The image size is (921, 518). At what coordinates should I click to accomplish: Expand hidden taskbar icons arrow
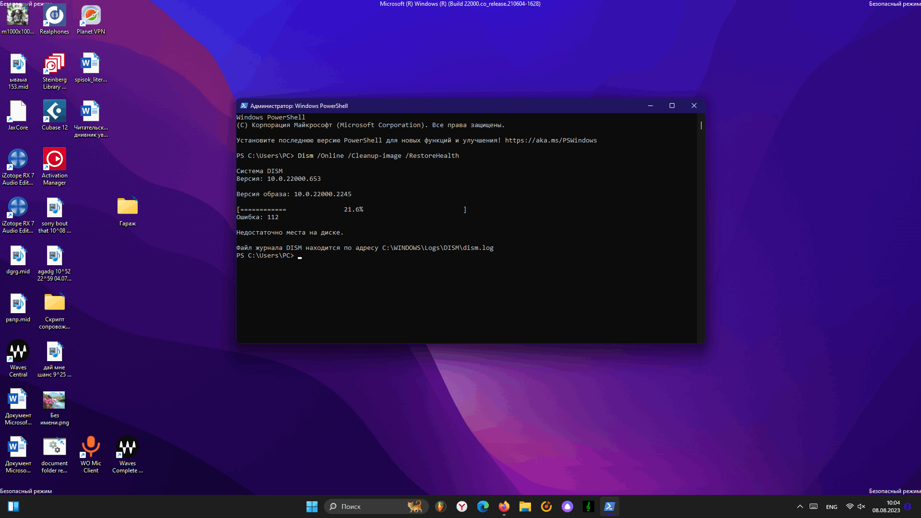(800, 506)
